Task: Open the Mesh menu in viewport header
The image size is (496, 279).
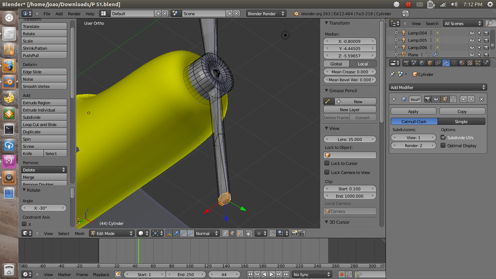Action: 80,234
